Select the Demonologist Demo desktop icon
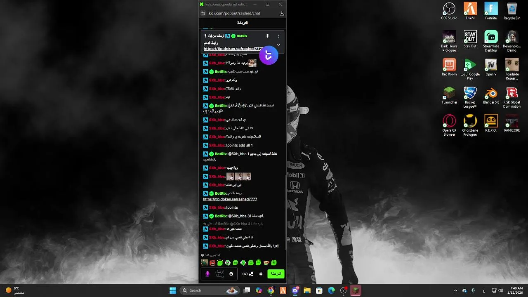The height and width of the screenshot is (297, 528). coord(512,41)
